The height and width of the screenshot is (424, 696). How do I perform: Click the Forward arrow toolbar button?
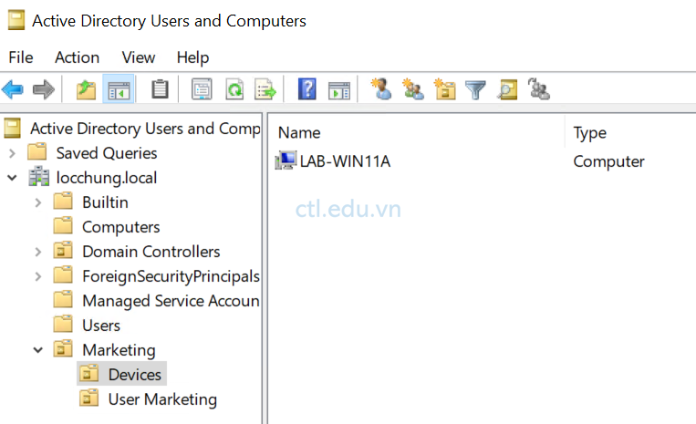pos(44,89)
